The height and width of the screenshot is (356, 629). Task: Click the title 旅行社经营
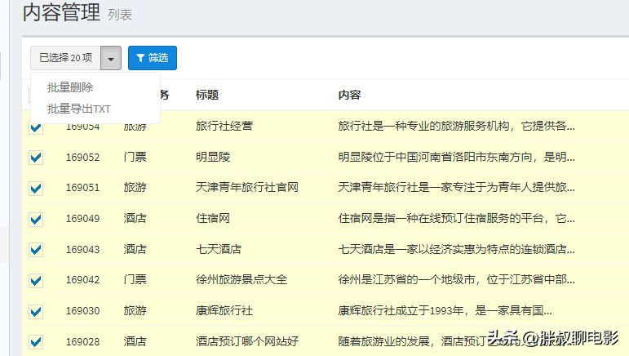[x=224, y=126]
